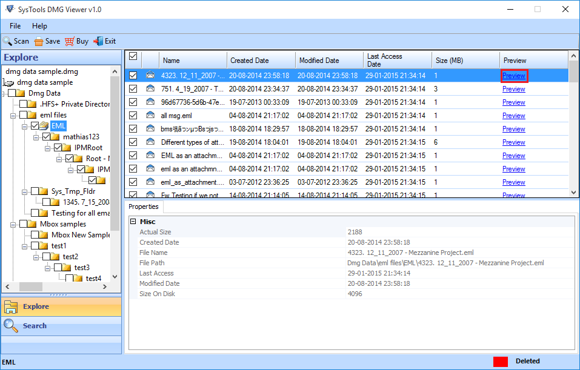Click envelope icon for Different types of att row

coord(150,142)
